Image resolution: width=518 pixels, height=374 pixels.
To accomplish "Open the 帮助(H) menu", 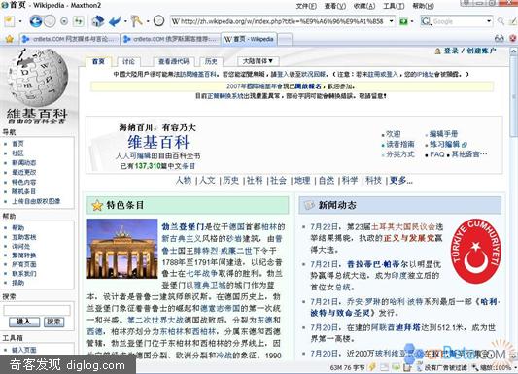I will point(423,6).
